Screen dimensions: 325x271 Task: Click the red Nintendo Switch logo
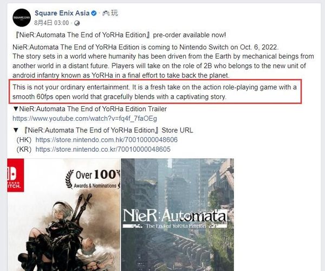pos(16,175)
